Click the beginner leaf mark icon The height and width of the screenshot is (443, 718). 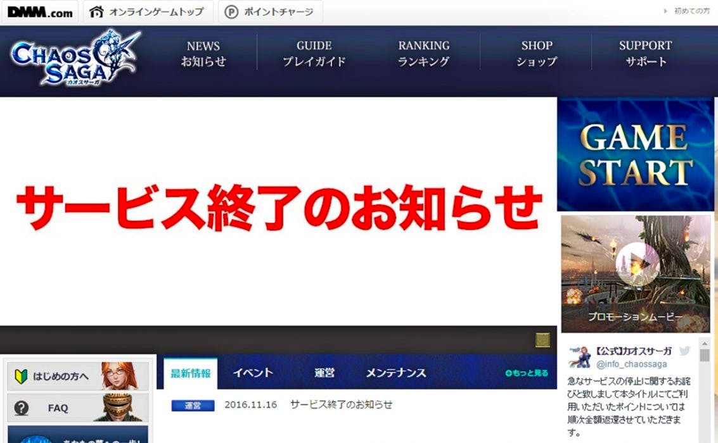coord(21,377)
